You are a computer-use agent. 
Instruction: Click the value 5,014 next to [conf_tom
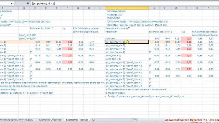33,39
